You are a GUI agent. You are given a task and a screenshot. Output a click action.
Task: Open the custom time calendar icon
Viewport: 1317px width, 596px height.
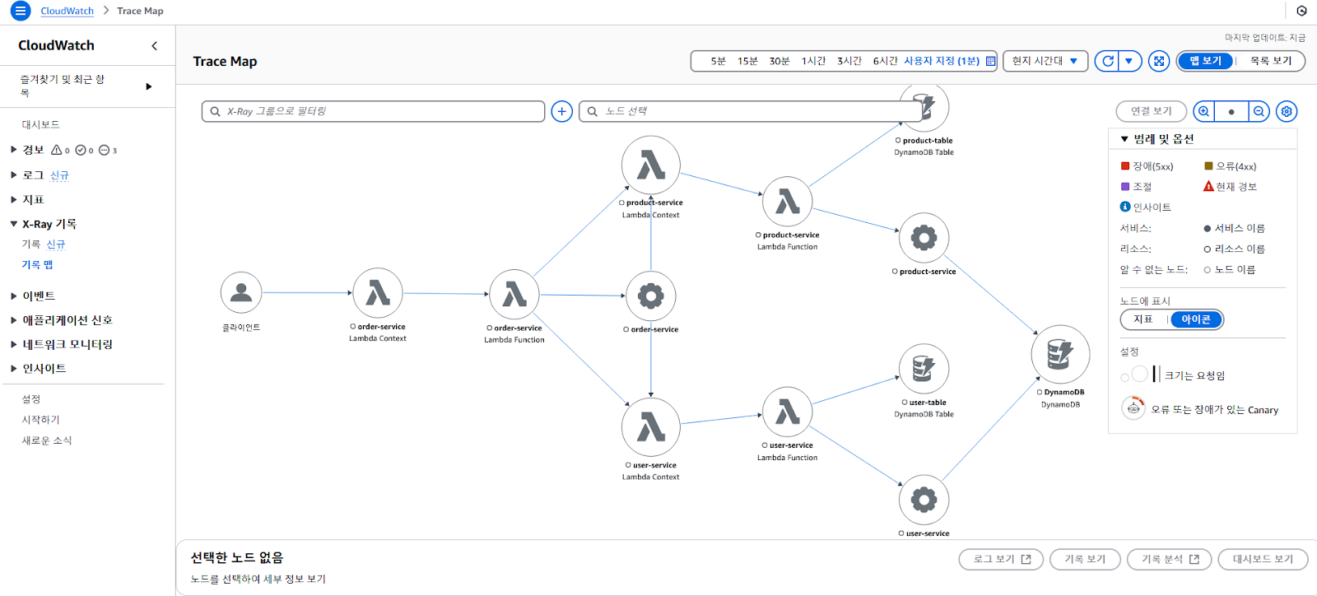pos(990,61)
